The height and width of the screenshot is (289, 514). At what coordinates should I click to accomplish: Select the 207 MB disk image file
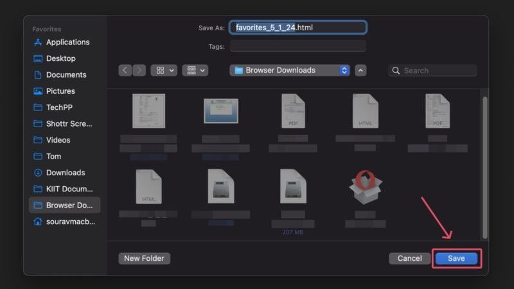point(293,186)
